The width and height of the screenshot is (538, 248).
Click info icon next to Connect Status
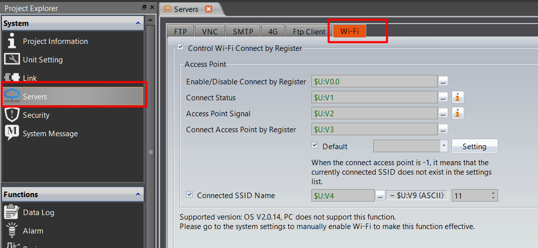tap(458, 98)
